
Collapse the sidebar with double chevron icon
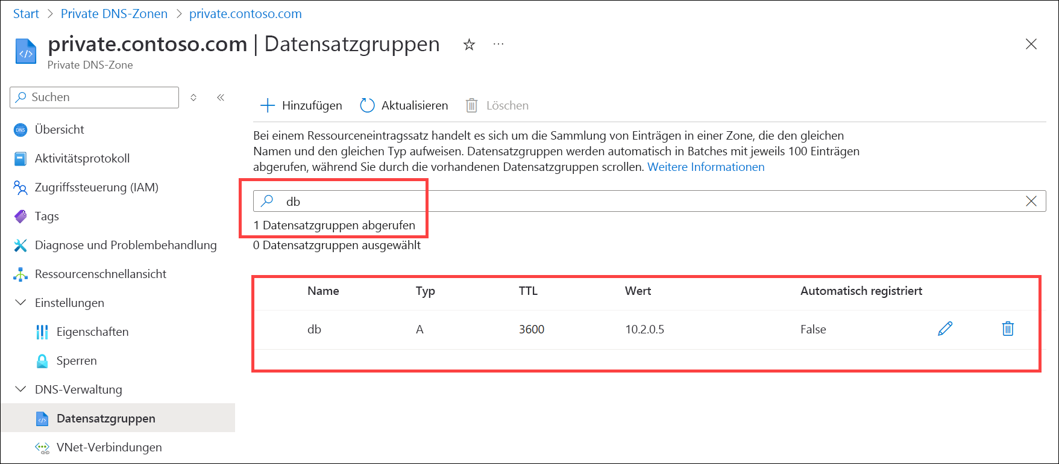(x=221, y=97)
